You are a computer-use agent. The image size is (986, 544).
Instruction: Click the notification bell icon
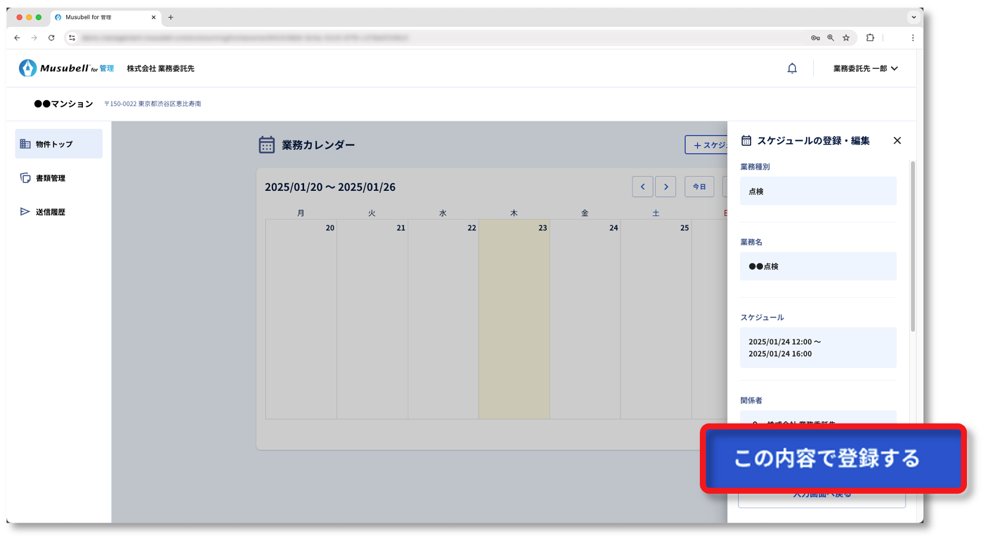pos(792,69)
